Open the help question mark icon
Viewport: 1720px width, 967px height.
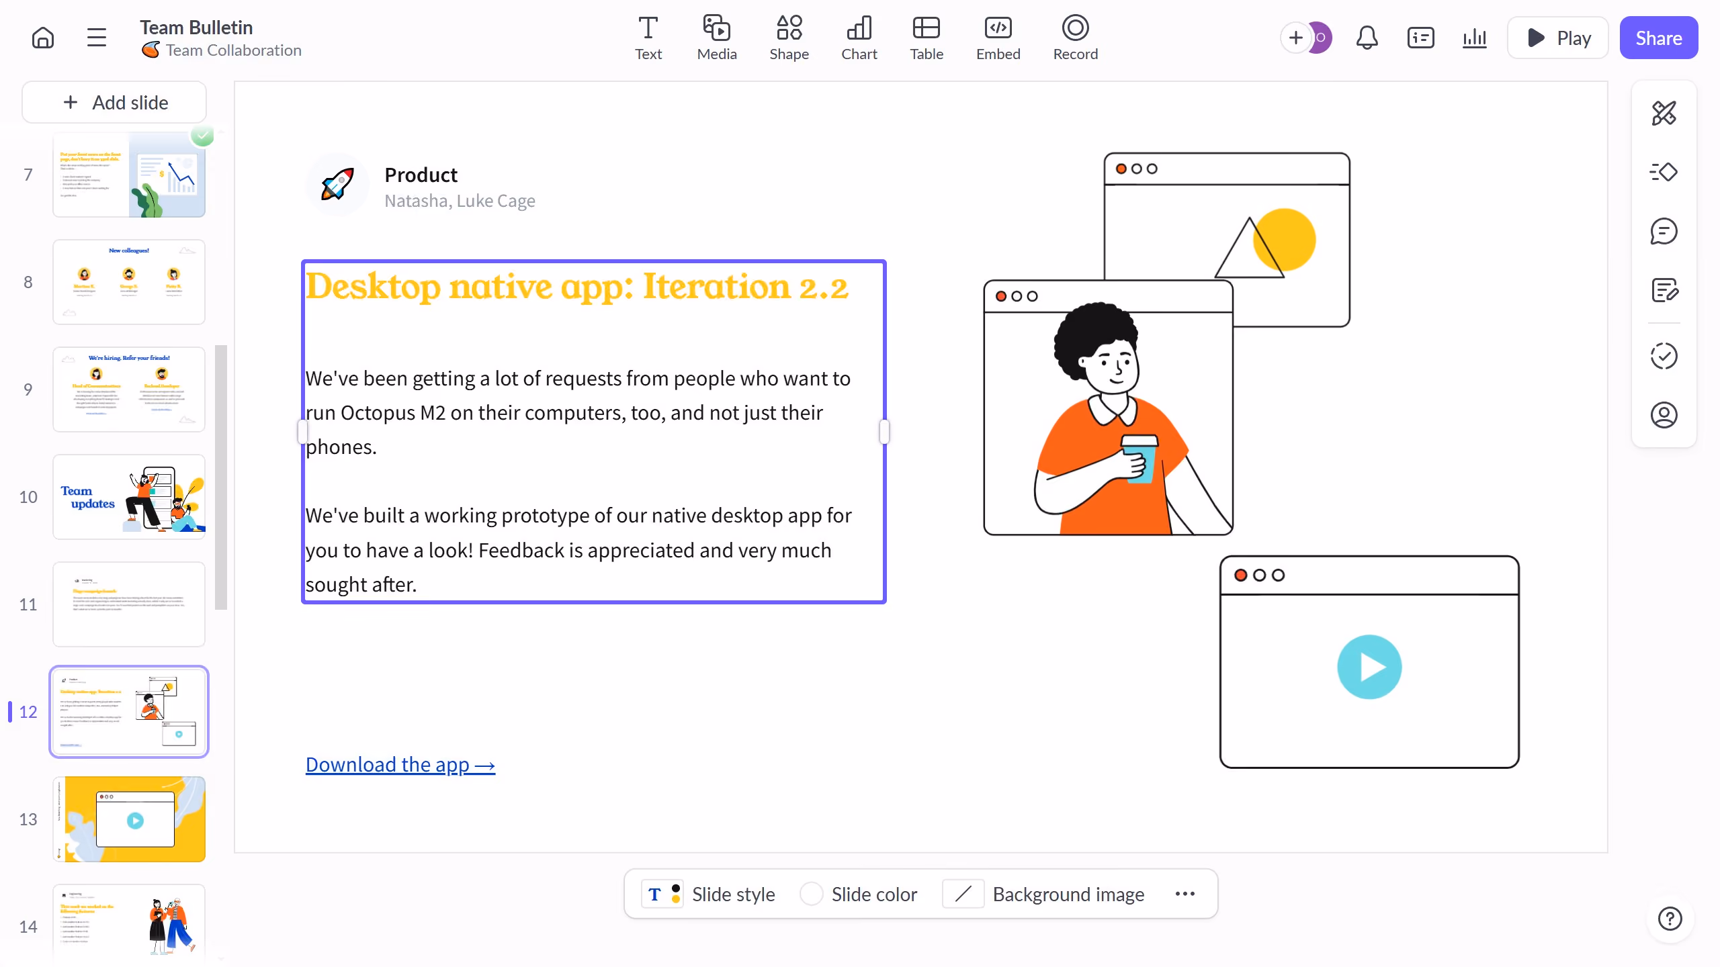point(1670,919)
